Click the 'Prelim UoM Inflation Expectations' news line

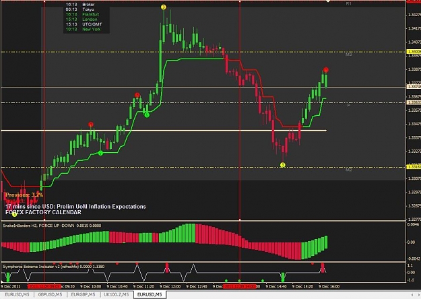tap(75, 206)
